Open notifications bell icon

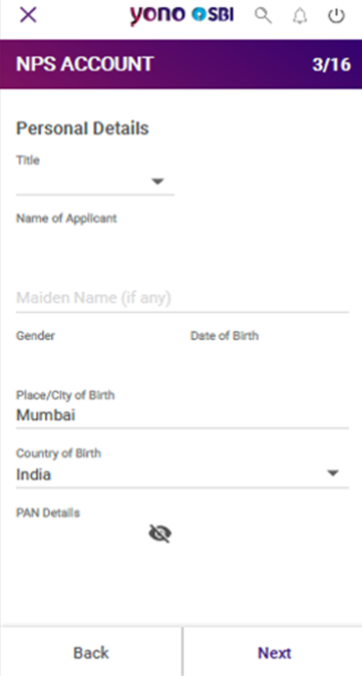point(300,16)
